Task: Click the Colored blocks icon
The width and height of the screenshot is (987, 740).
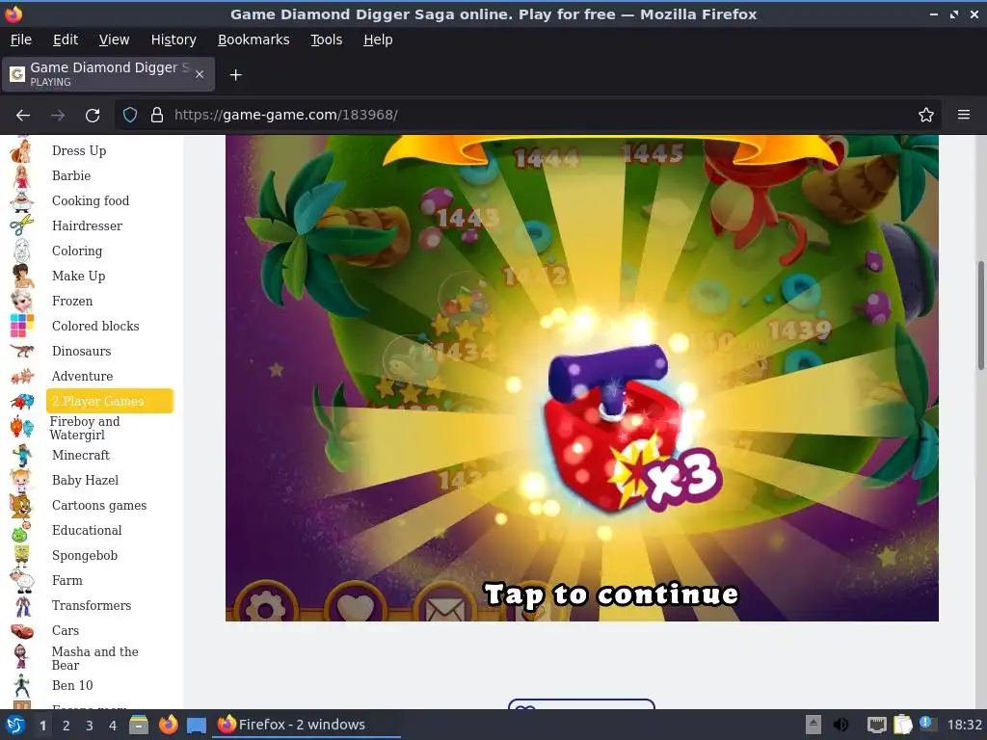Action: click(x=21, y=326)
